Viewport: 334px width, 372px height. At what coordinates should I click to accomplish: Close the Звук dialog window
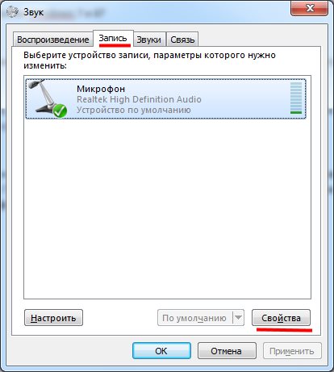point(309,8)
